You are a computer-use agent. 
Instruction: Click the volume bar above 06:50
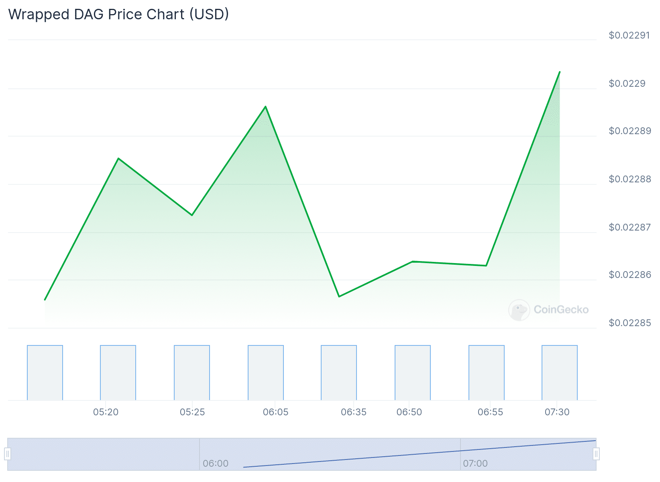[x=413, y=373]
